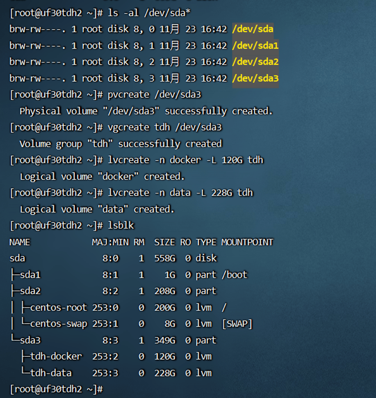Click the MAJ:MIN column header
The image size is (376, 398).
click(x=110, y=242)
